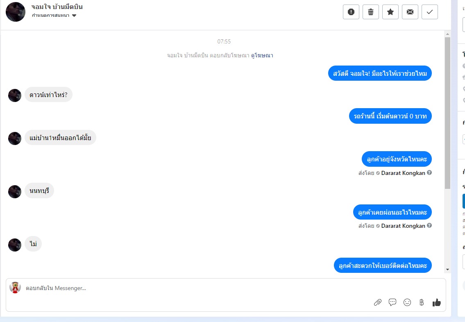Delete conversation using trash icon
This screenshot has height=322, width=465.
[x=371, y=12]
